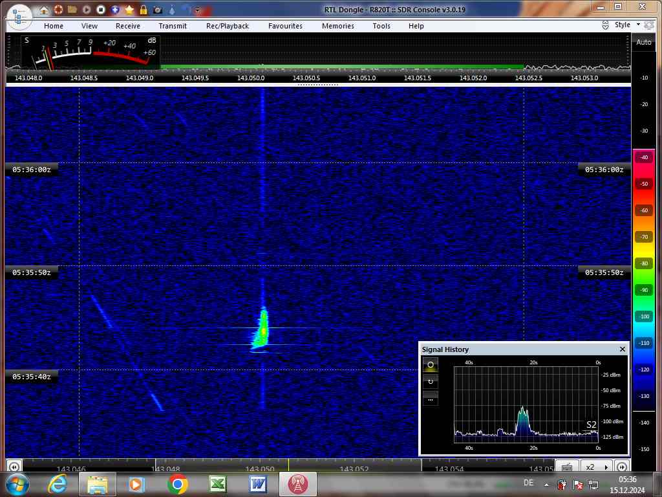Click the home icon in quick access toolbar
Screen dimensions: 662x497
pos(44,10)
